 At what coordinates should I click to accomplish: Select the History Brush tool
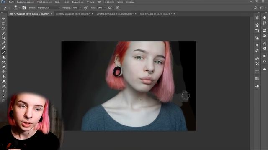coord(3,62)
